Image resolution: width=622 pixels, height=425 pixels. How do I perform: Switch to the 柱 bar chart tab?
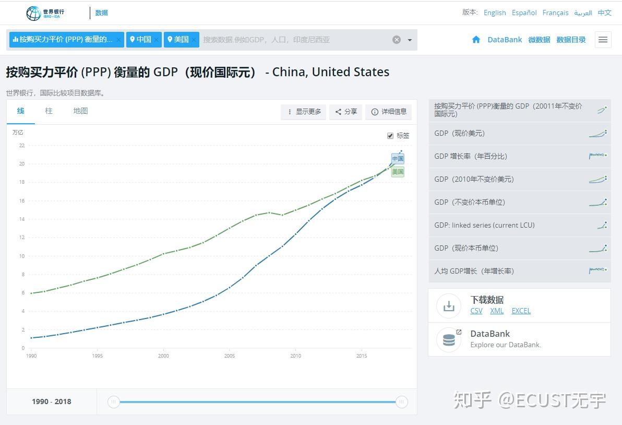coord(49,111)
